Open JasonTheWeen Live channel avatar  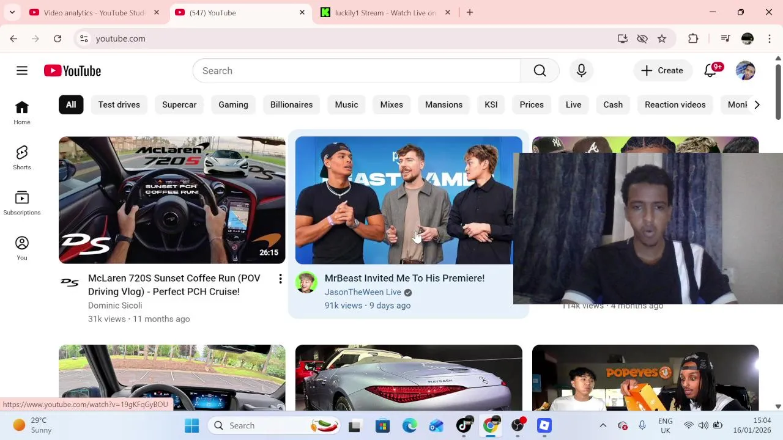point(306,282)
